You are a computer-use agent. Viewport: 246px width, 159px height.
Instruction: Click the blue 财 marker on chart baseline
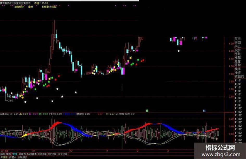[x=204, y=111]
